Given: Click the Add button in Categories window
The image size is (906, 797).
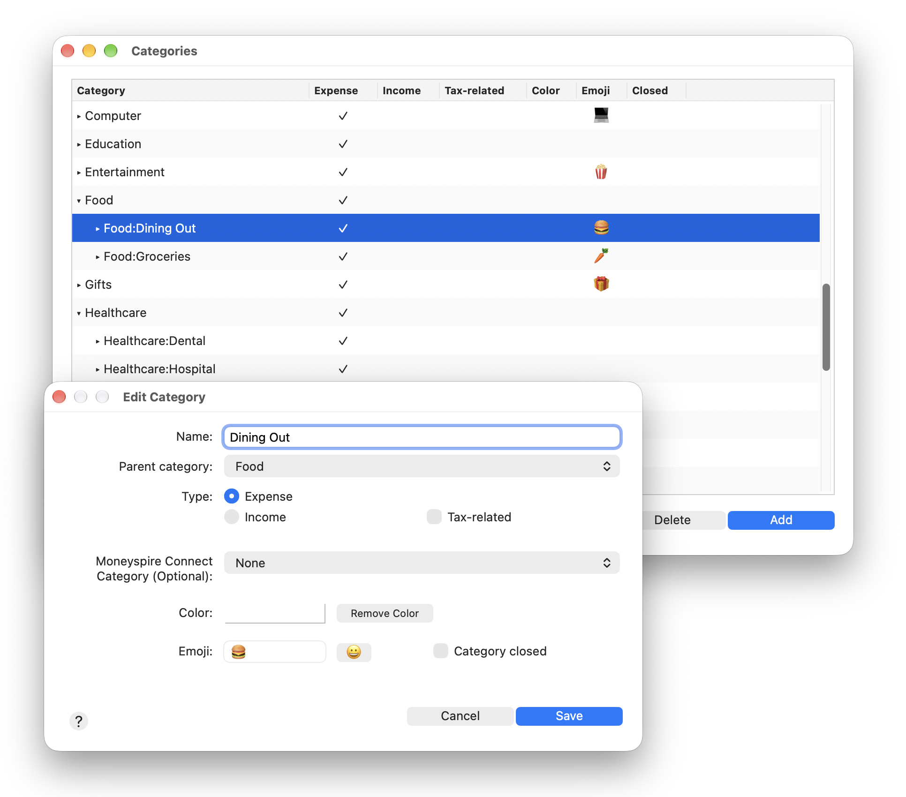Looking at the screenshot, I should pos(781,520).
